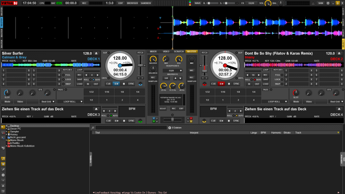Viewport: 345px width, 194px height.
Task: Click Deck 4 eject icon
Action: [339, 109]
